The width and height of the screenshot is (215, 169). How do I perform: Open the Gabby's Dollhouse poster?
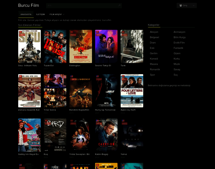coord(29,135)
